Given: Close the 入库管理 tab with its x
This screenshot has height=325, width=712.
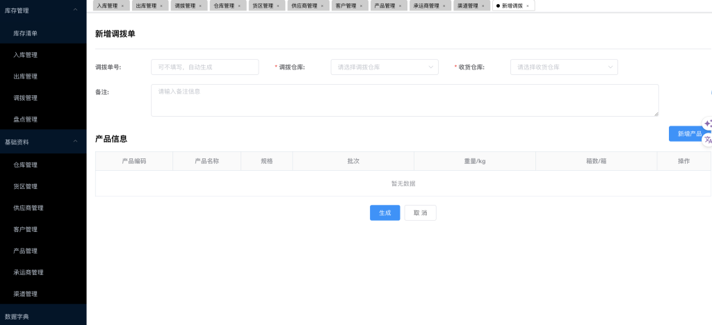Looking at the screenshot, I should coord(122,6).
